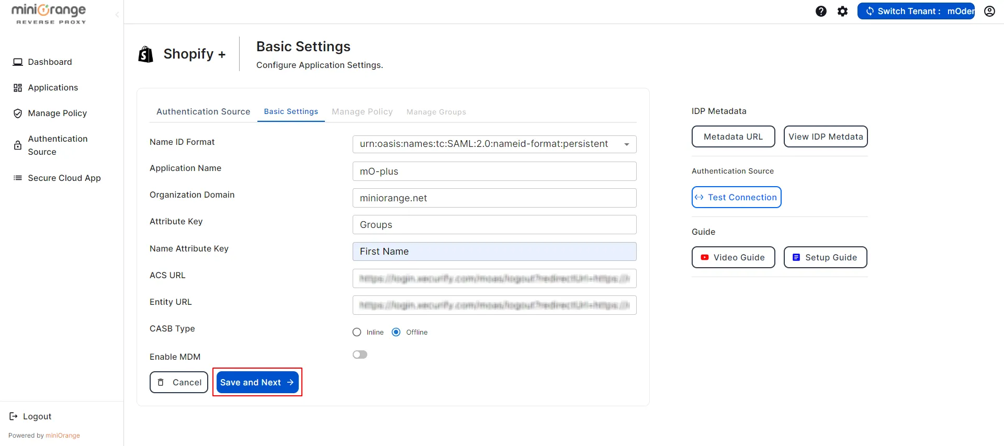This screenshot has height=446, width=1004.
Task: Click the trash icon in Cancel button
Action: (161, 382)
